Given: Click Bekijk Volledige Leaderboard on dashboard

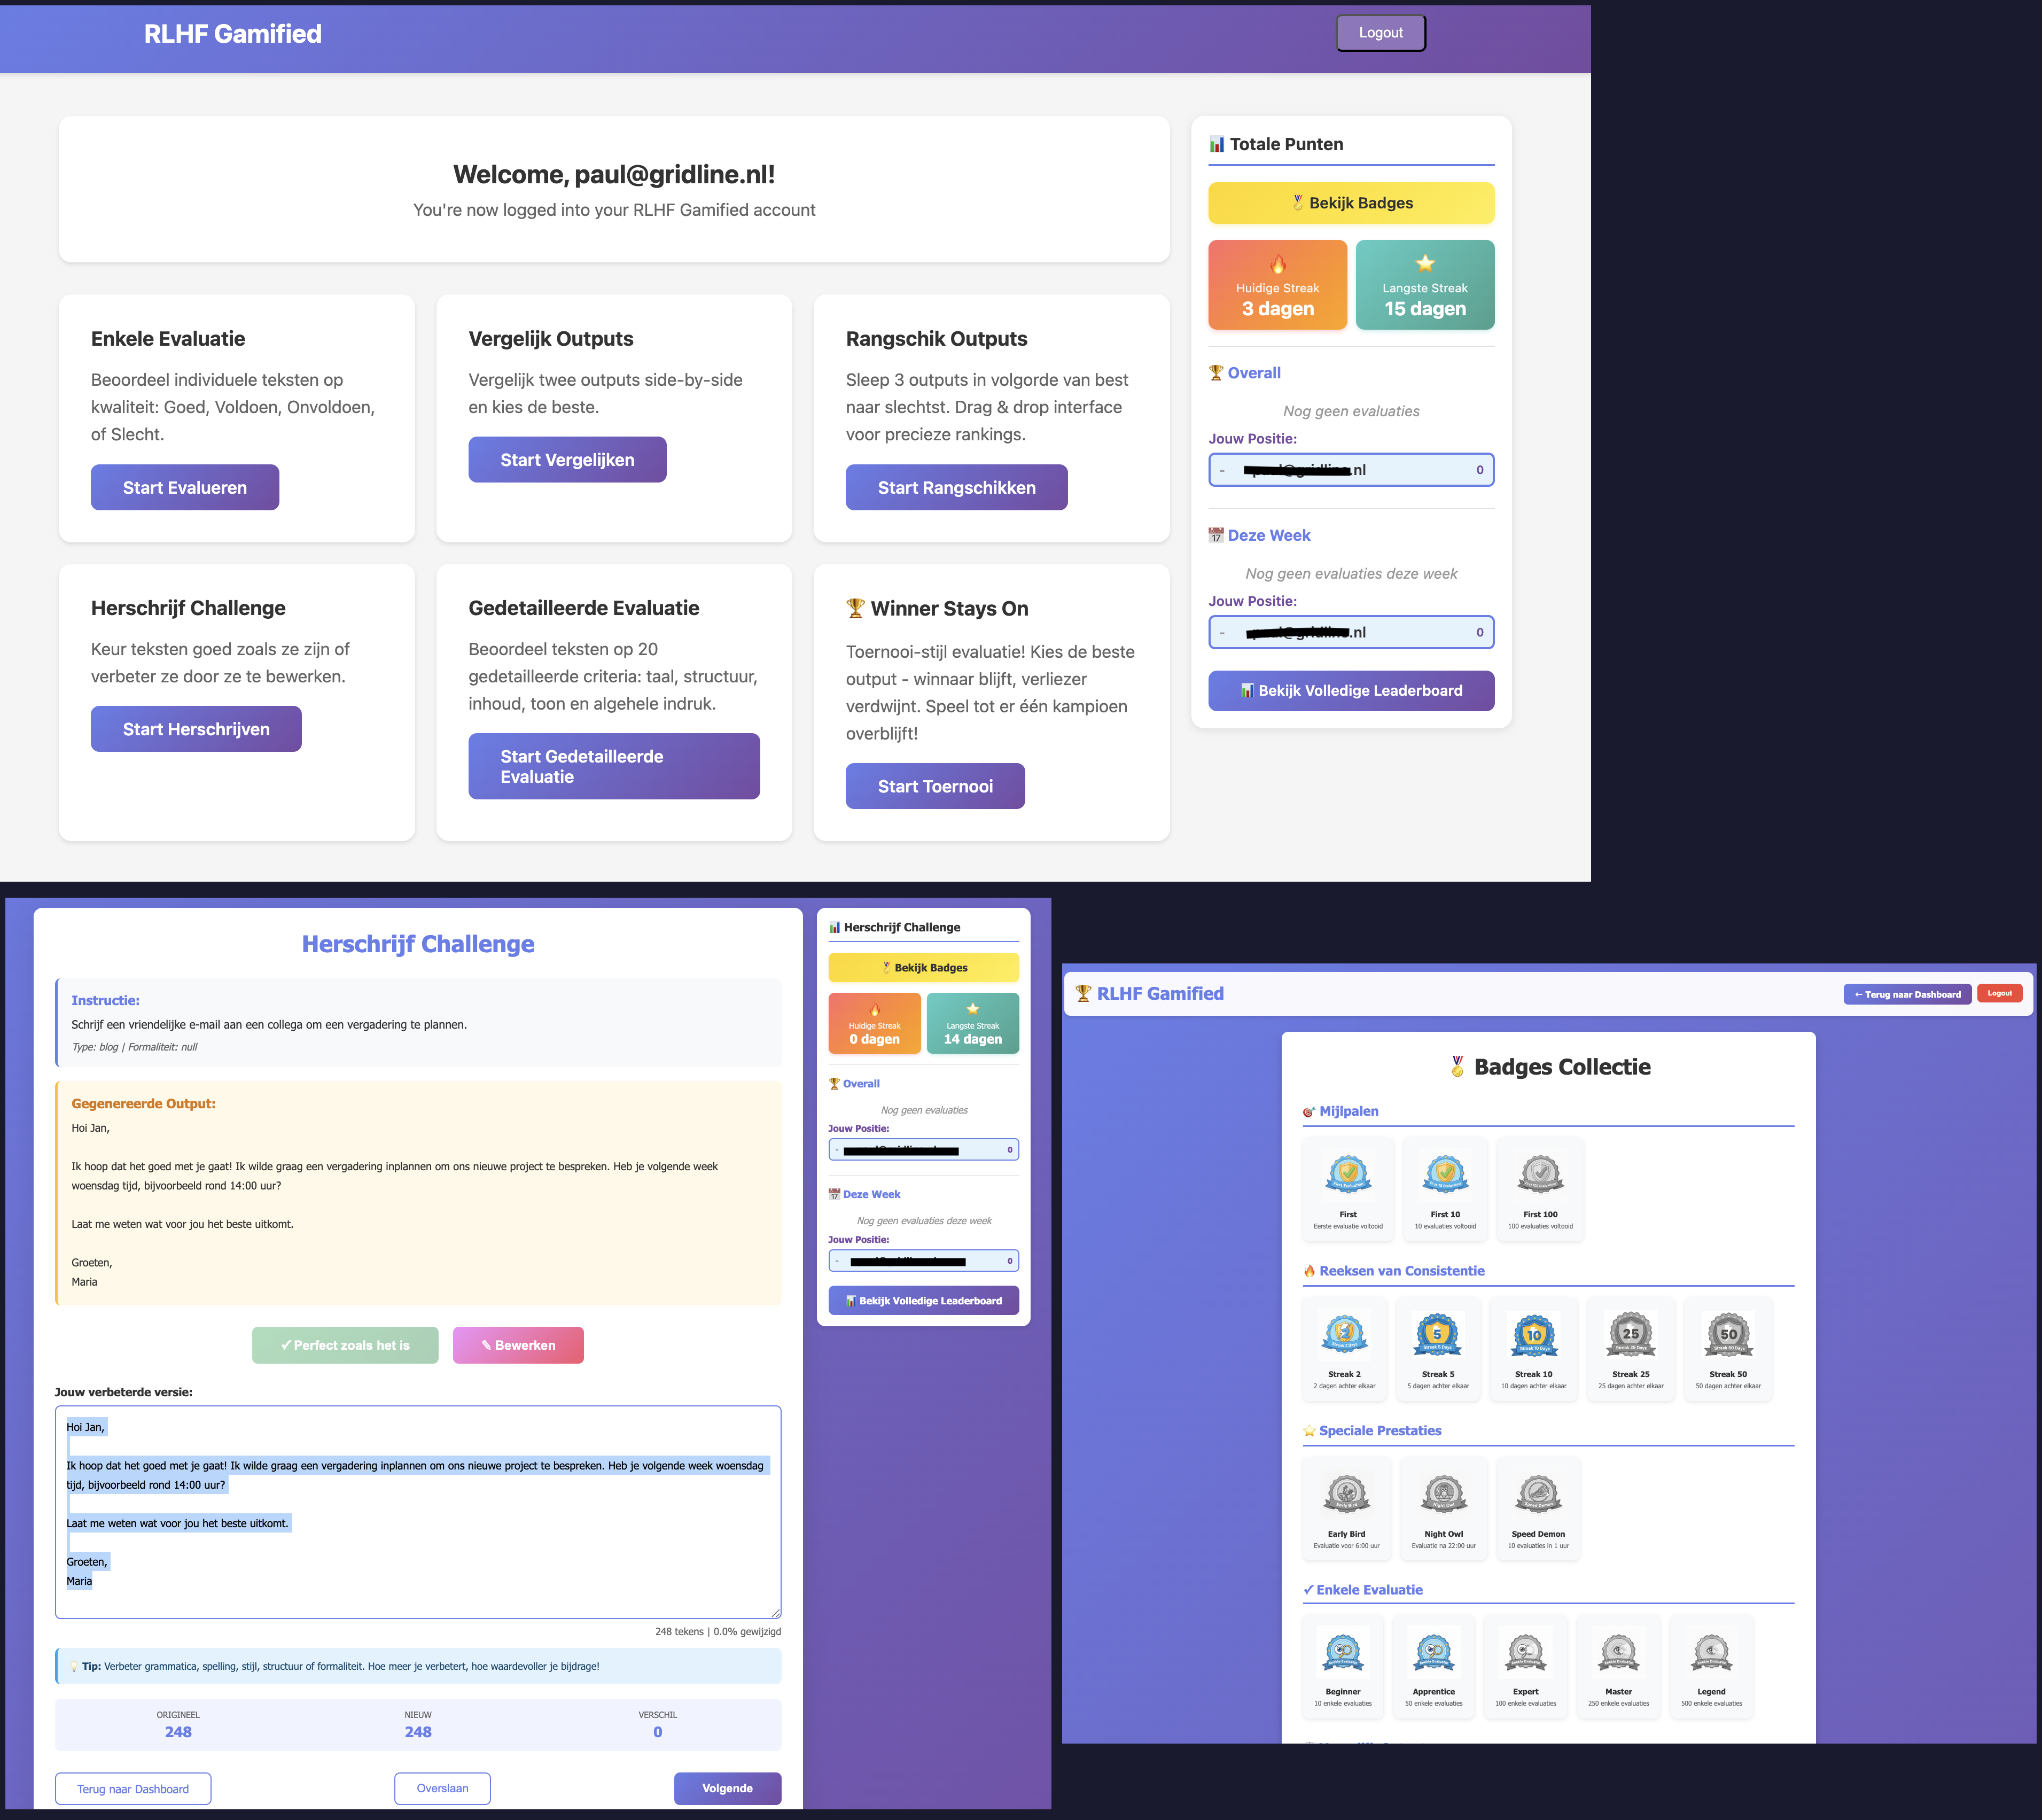Looking at the screenshot, I should [1350, 691].
